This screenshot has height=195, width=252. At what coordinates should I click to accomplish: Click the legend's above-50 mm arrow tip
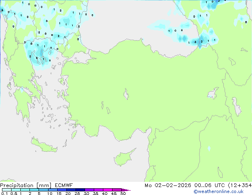point(126,190)
